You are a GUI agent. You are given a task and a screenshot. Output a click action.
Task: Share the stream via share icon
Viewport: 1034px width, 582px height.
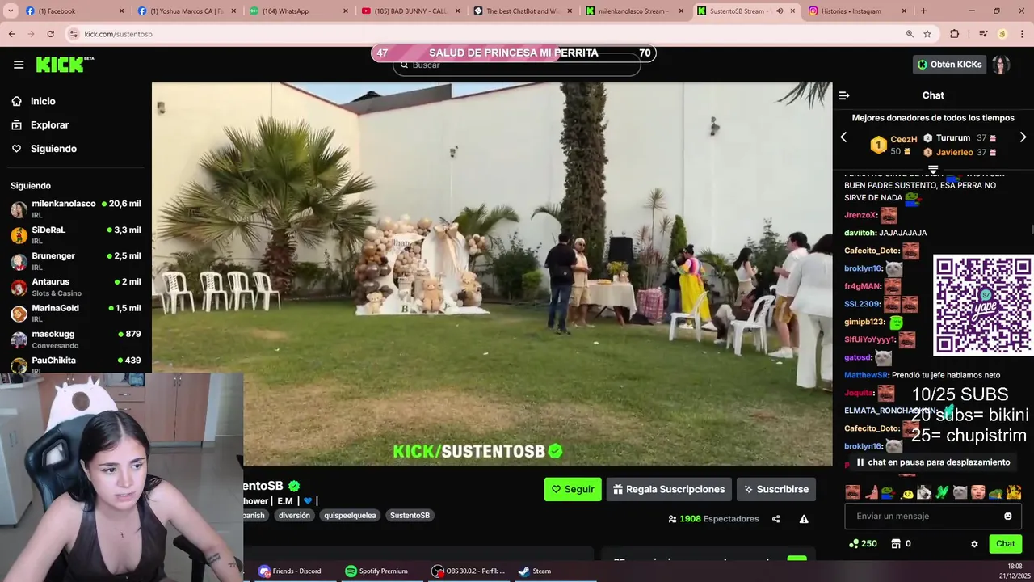click(775, 519)
